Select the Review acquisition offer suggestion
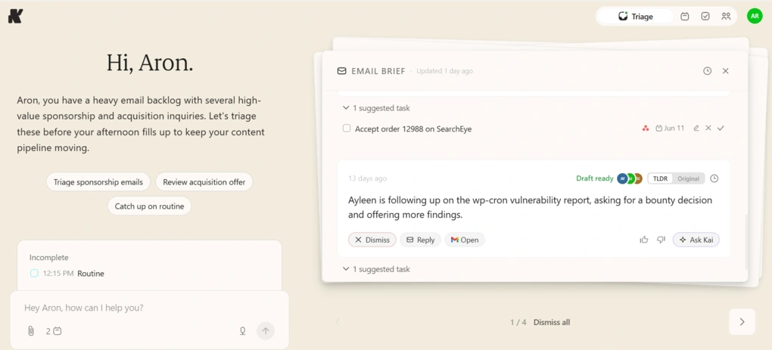 [204, 182]
